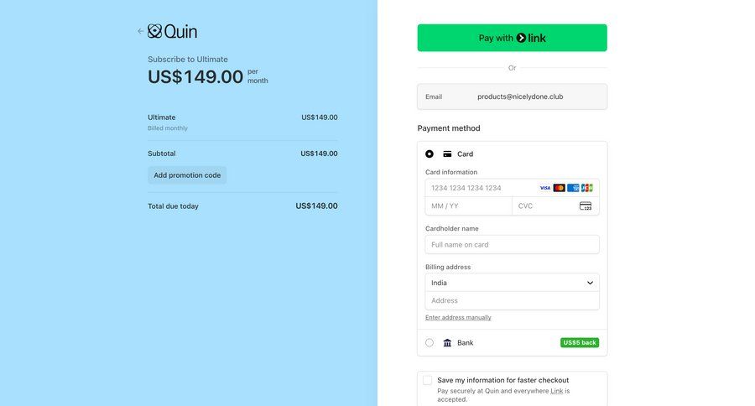Select the Card payment radio button
The image size is (755, 406).
(x=430, y=154)
